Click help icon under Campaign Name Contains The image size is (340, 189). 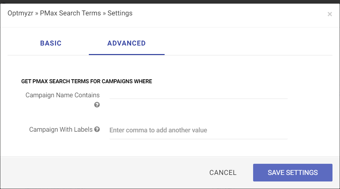coord(97,105)
